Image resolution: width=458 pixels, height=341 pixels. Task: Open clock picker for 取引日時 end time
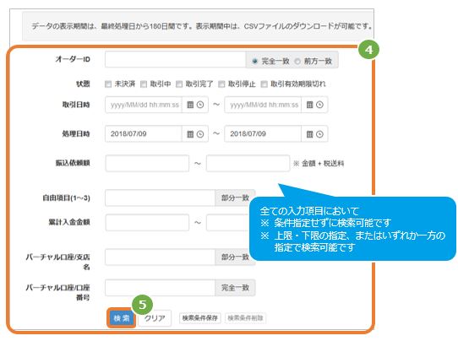320,105
